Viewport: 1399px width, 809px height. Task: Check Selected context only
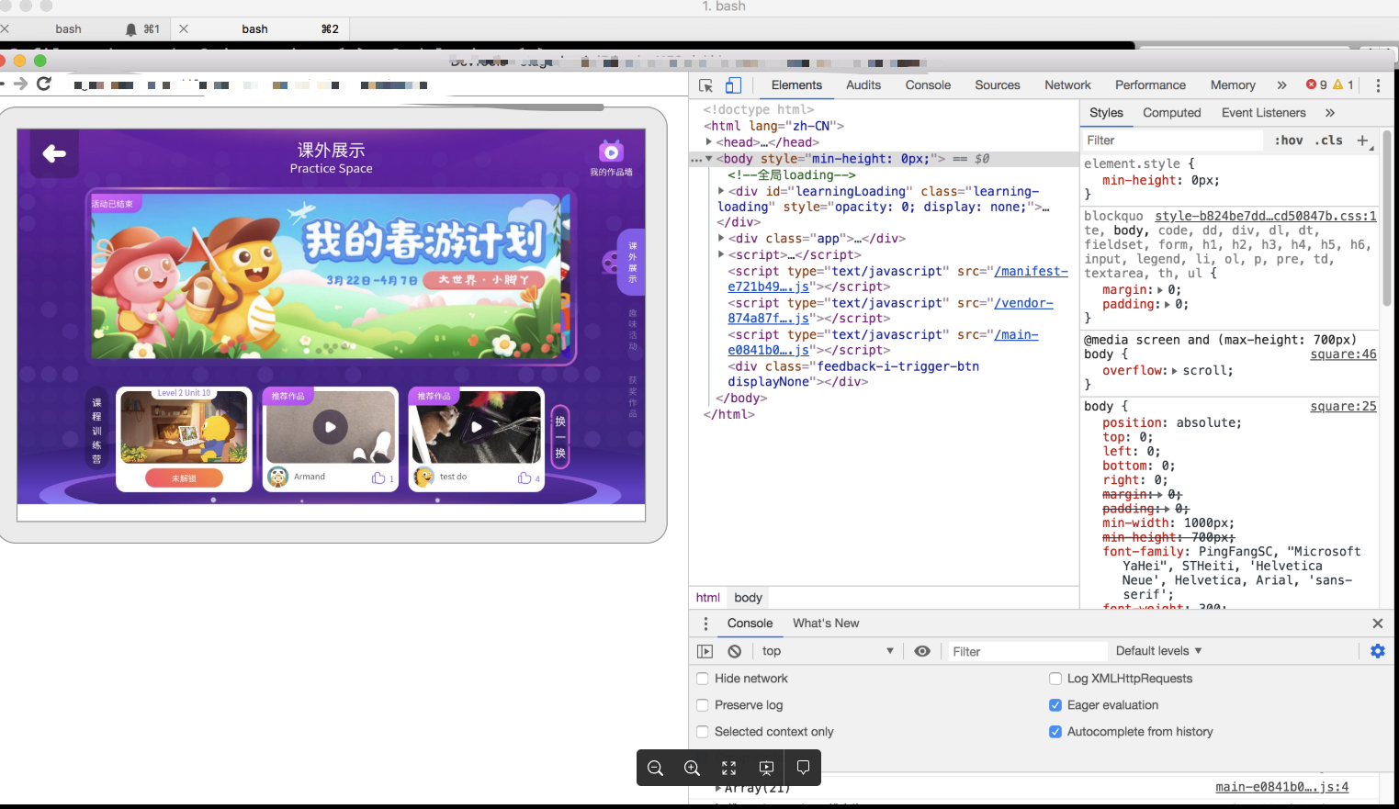(703, 732)
